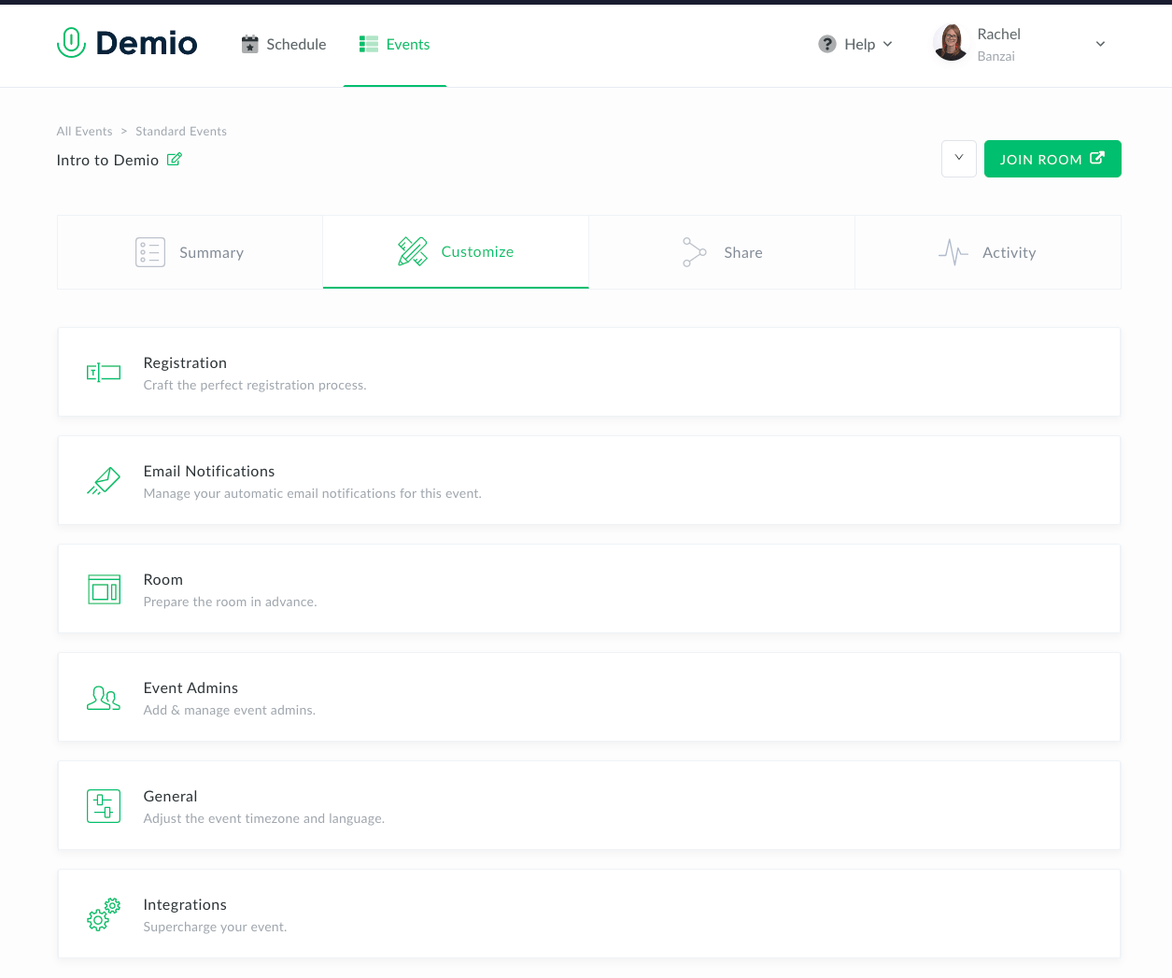Click the Registration form icon
This screenshot has width=1172, height=978.
pyautogui.click(x=103, y=372)
